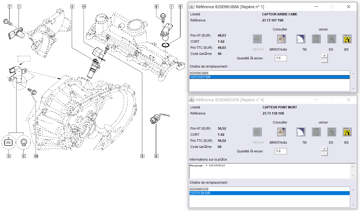360x211 pixels.
Task: Click the TM icon in the Repère n° 1 window
Action: click(x=301, y=39)
